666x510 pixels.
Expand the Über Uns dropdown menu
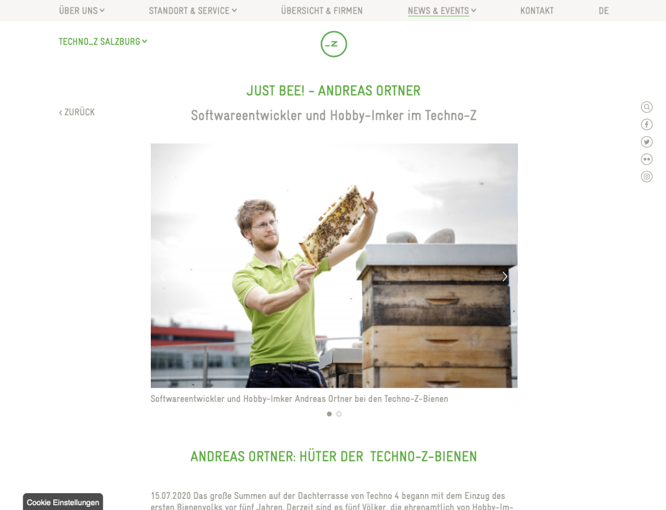click(x=82, y=11)
